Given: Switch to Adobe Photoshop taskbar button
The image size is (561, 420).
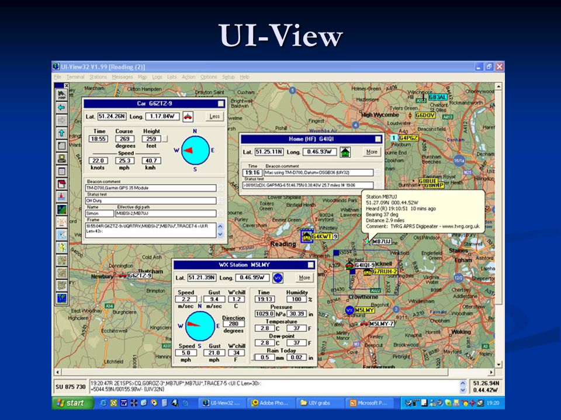Looking at the screenshot, I should [x=271, y=403].
